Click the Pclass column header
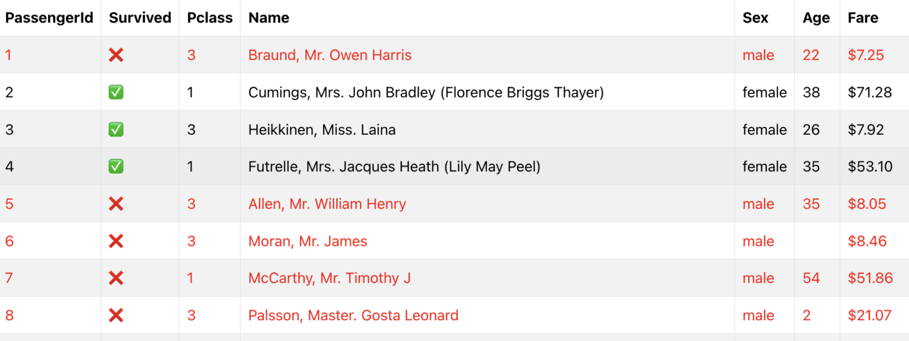This screenshot has width=909, height=341. [210, 18]
